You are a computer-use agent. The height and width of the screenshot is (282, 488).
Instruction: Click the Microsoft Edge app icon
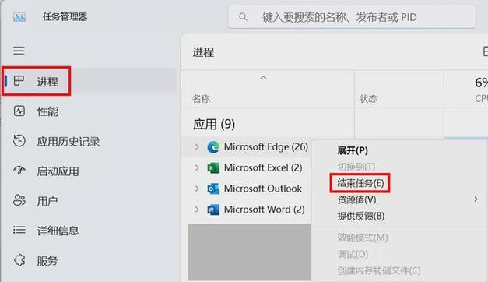click(213, 146)
